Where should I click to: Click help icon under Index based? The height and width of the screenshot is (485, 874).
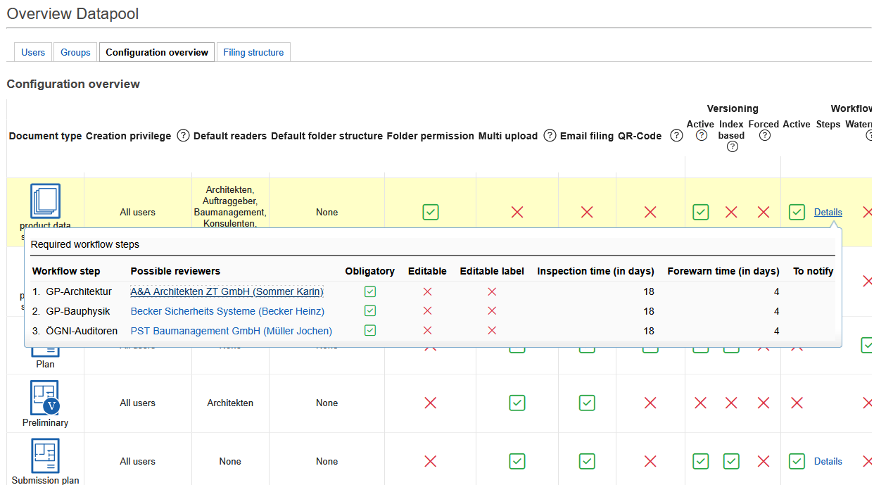732,146
